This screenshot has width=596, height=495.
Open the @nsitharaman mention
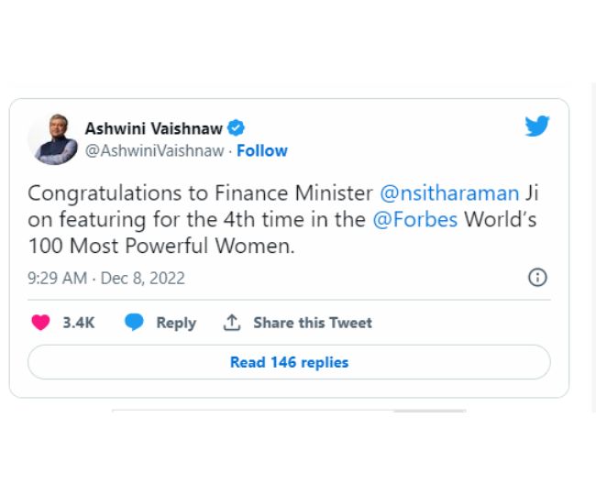(x=449, y=193)
